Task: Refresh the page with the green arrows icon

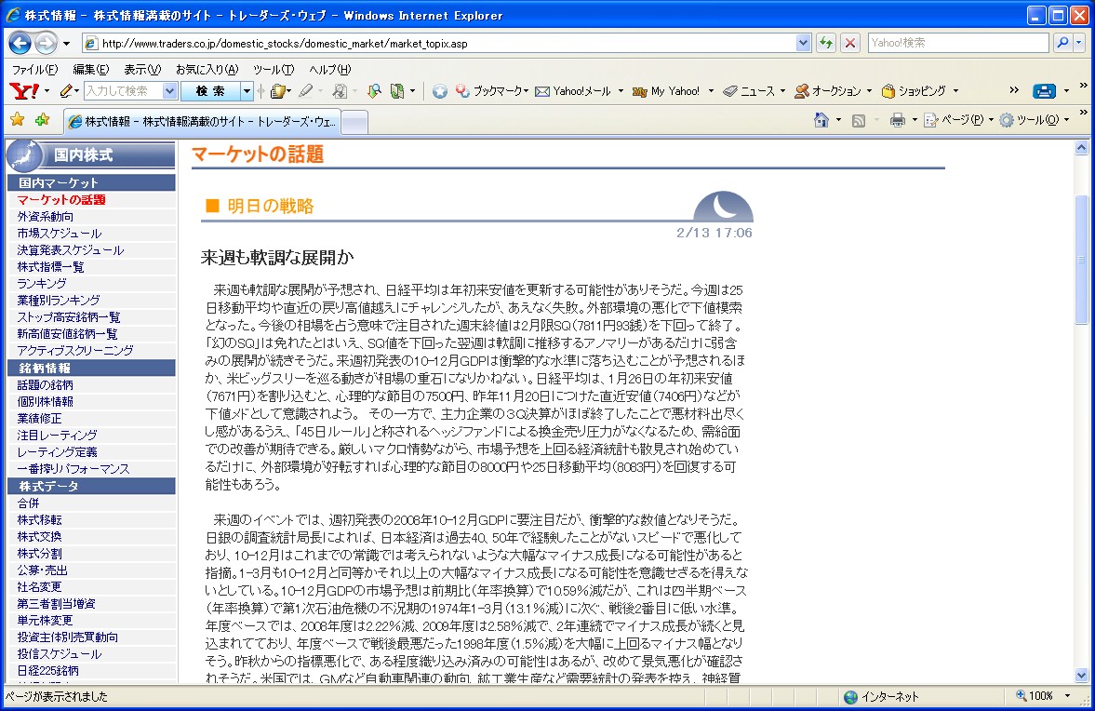Action: (826, 44)
